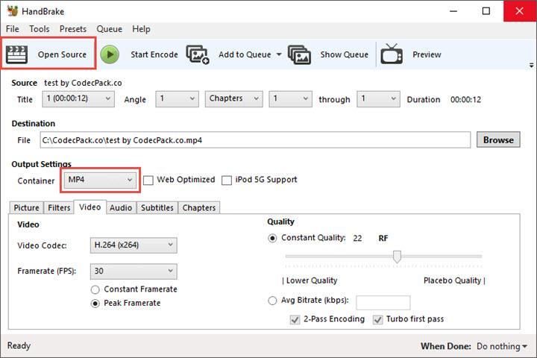Click the Open Source clapperboard icon
The height and width of the screenshot is (358, 537).
[x=16, y=54]
